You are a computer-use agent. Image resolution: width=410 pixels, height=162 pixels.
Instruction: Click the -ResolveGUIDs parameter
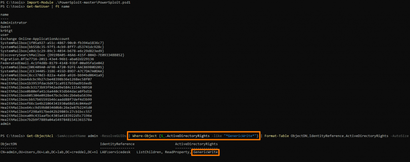113,136
